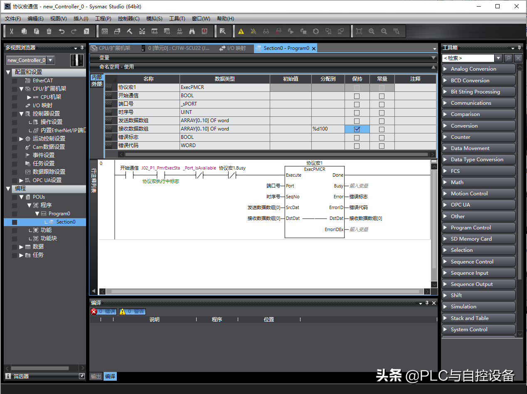The width and height of the screenshot is (527, 394).
Task: Switch to the 输出 panel at bottom
Action: click(96, 376)
